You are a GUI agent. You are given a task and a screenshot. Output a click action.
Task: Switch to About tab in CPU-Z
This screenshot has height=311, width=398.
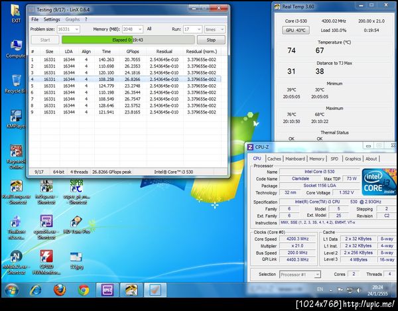(371, 158)
